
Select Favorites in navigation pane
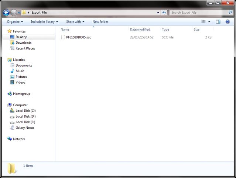(19, 31)
